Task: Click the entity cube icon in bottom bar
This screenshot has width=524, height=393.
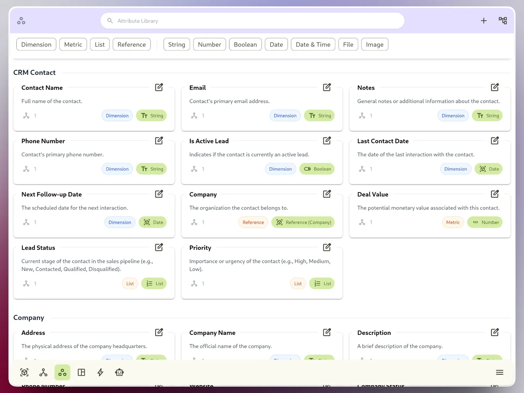Action: [25, 373]
